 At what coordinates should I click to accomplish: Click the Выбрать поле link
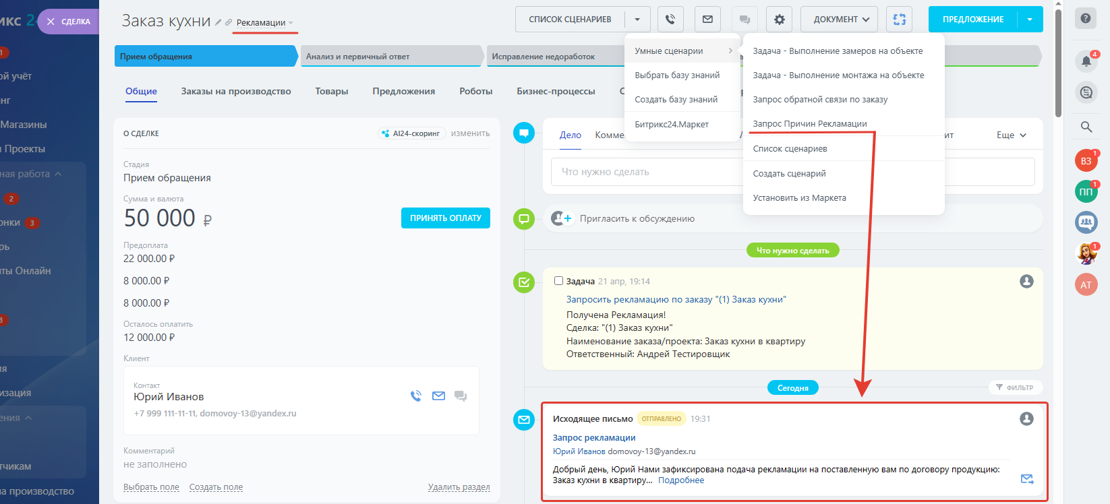pos(151,487)
